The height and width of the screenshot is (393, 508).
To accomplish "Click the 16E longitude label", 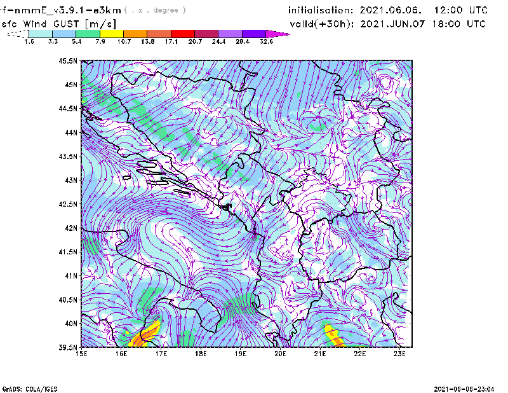I will [x=121, y=354].
